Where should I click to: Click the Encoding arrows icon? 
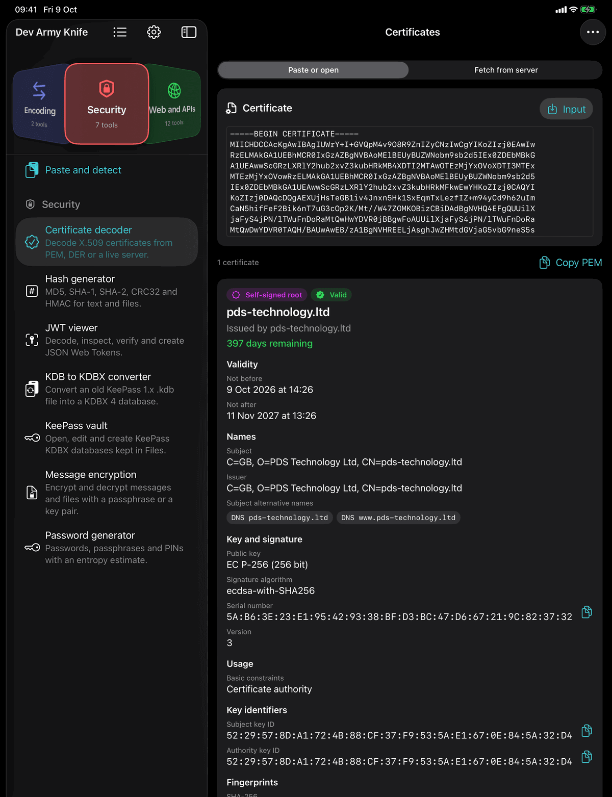click(x=39, y=91)
